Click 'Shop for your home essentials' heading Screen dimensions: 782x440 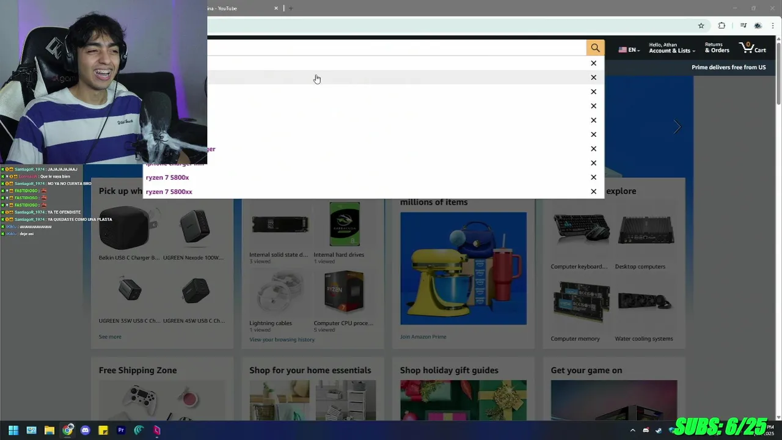point(310,370)
